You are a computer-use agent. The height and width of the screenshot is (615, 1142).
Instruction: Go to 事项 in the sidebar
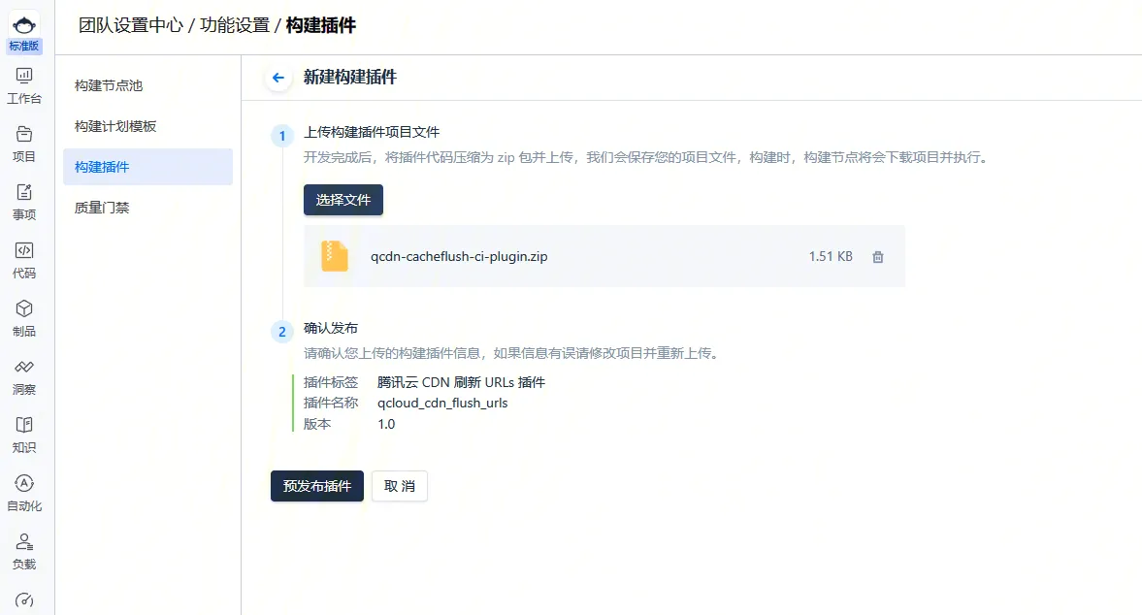tap(24, 202)
